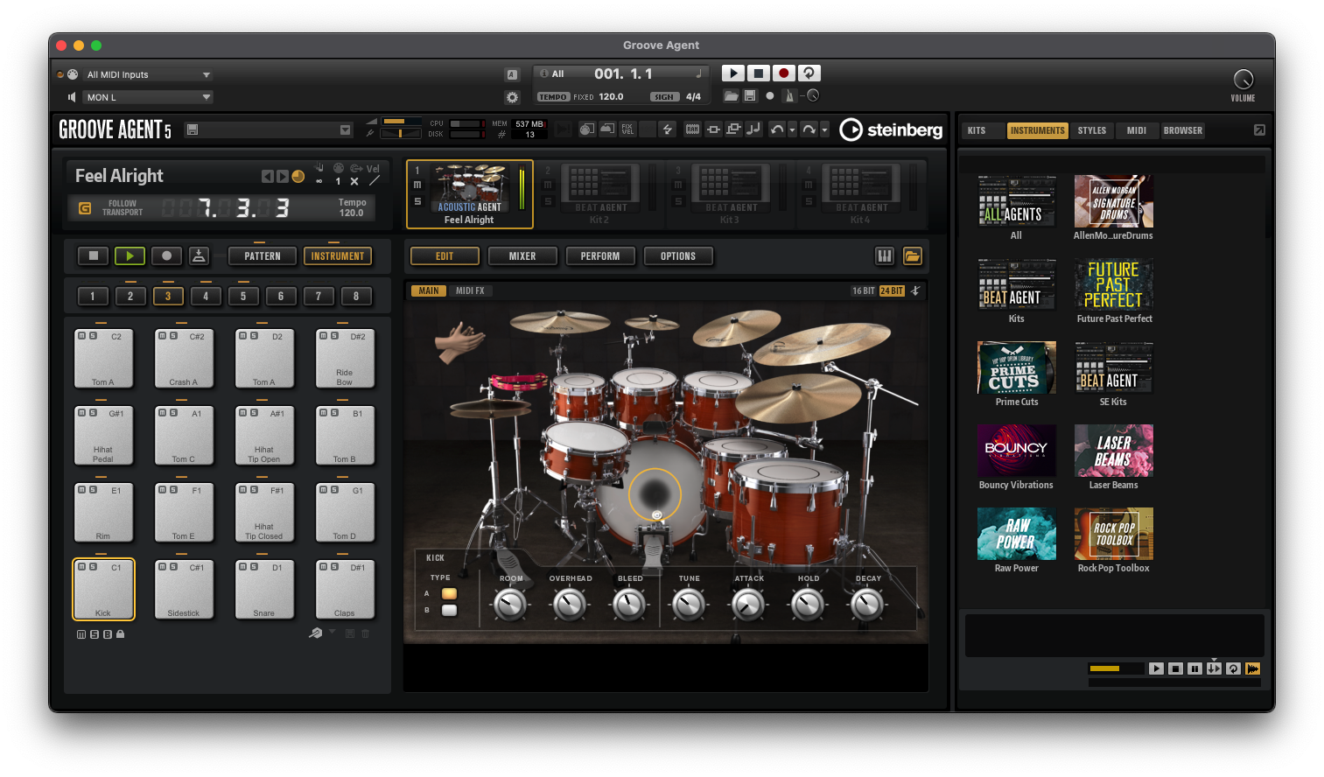The image size is (1324, 777).
Task: Open the plug-in settings gear icon
Action: coord(512,97)
